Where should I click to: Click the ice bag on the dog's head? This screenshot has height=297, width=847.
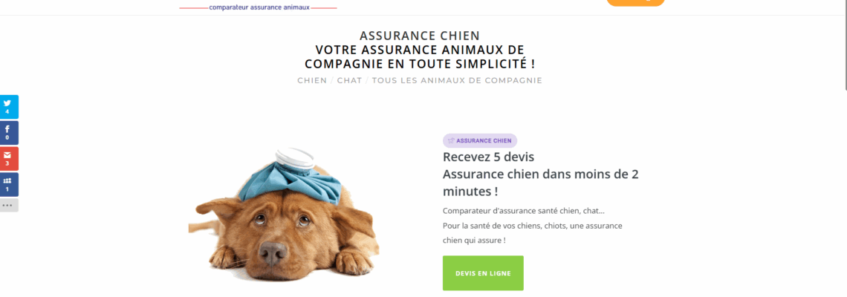point(292,177)
